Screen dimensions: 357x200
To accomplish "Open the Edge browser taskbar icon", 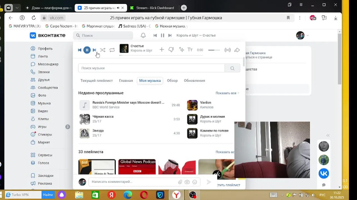I will (128, 195).
